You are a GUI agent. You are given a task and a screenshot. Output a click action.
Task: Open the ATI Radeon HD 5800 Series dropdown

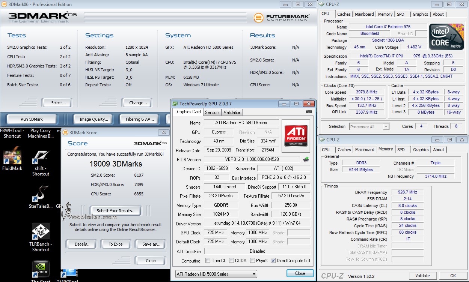216,274
